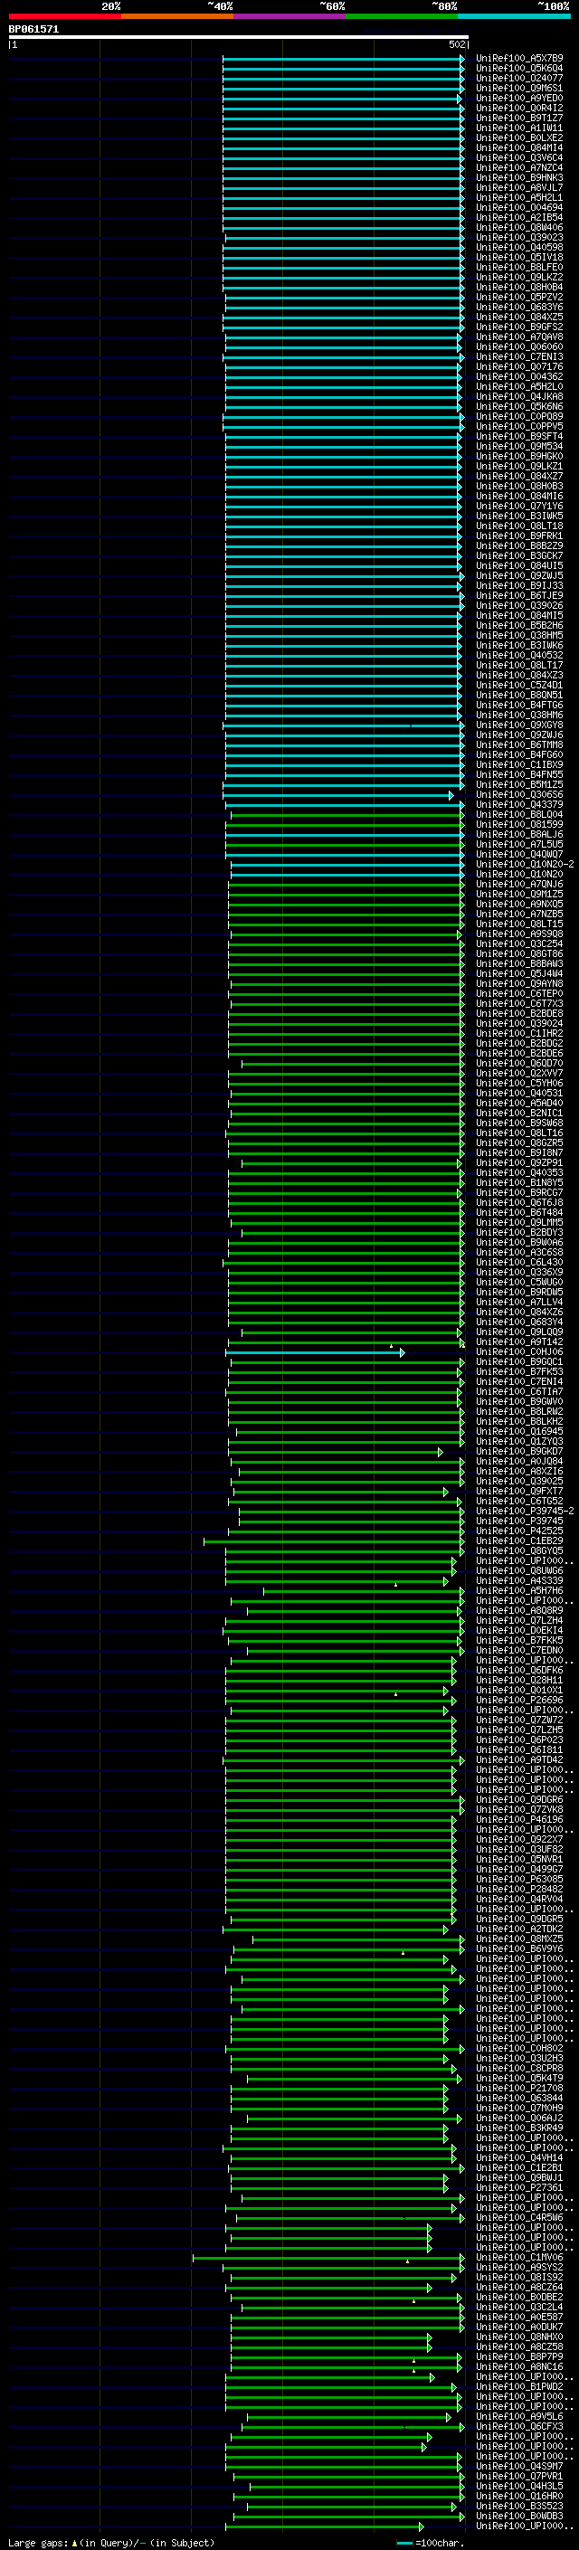Click the red 20% identity scale segment
This screenshot has width=579, height=2550.
pos(64,16)
